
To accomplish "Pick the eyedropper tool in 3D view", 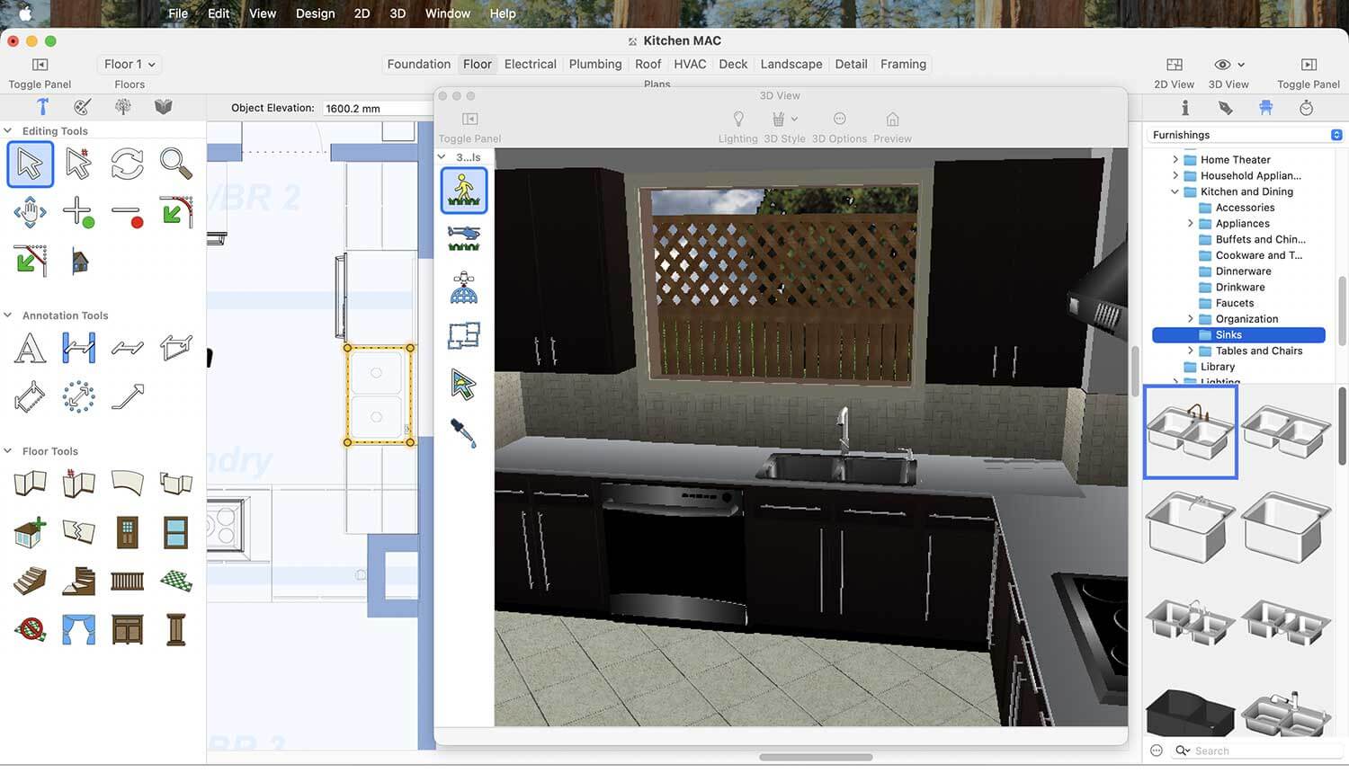I will pos(464,434).
